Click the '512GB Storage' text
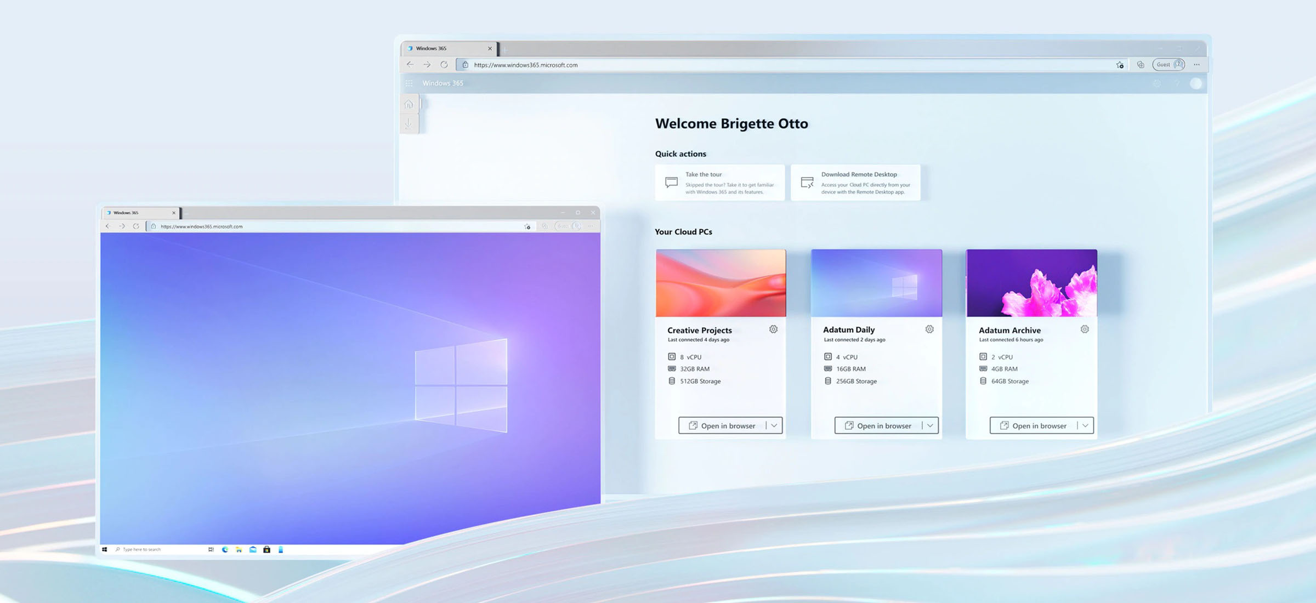This screenshot has width=1316, height=603. [x=700, y=381]
